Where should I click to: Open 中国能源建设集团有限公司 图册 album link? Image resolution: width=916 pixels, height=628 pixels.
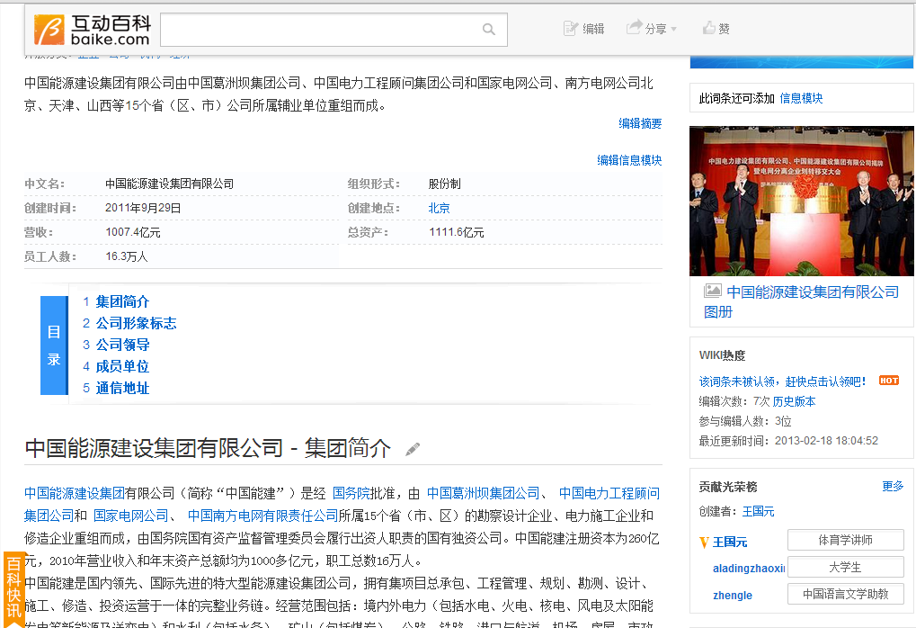click(812, 292)
